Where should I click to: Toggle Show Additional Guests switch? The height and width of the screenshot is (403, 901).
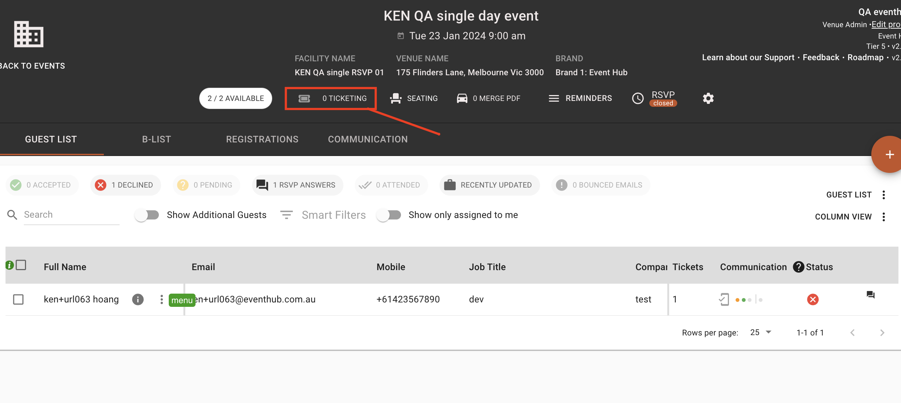(147, 215)
